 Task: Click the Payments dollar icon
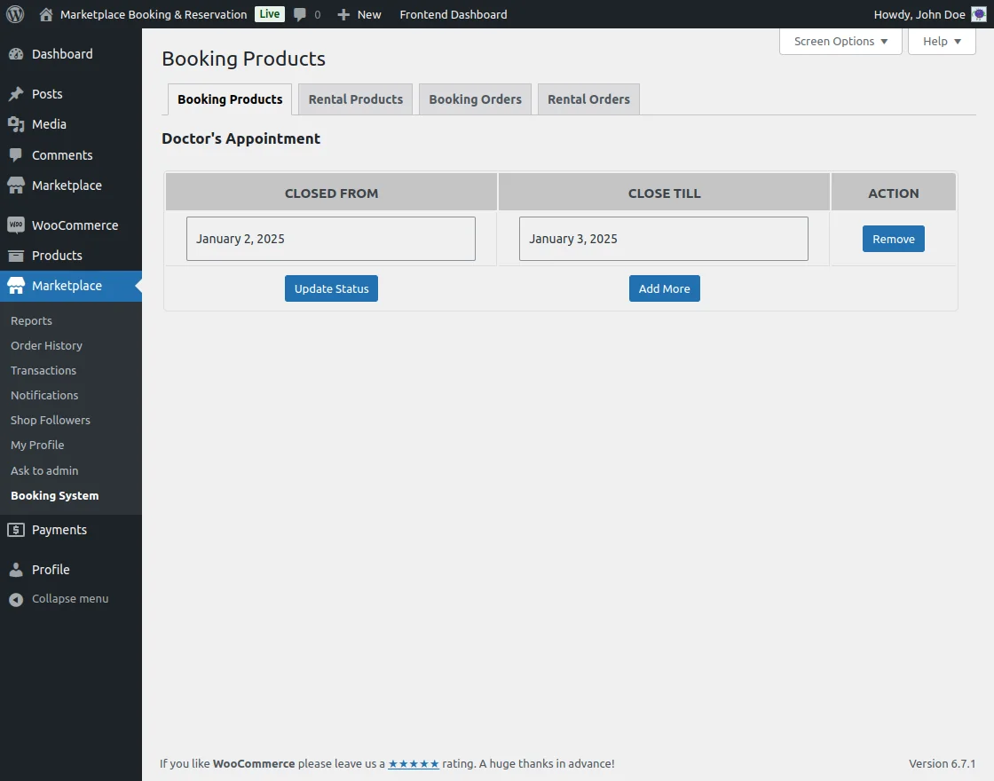(16, 530)
